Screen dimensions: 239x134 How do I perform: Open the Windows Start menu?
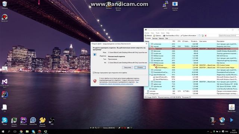pos(3,131)
